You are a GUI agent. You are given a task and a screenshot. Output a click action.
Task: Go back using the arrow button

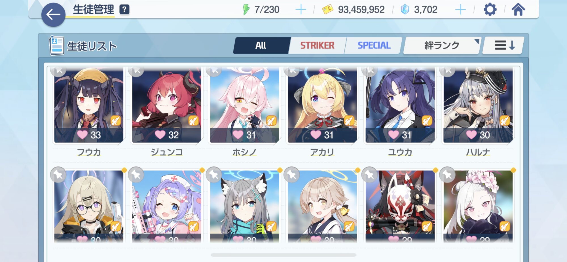click(53, 15)
